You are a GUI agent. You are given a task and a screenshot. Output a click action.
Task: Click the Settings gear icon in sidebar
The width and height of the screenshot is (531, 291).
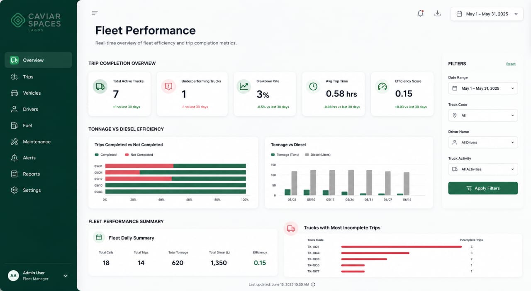(15, 190)
